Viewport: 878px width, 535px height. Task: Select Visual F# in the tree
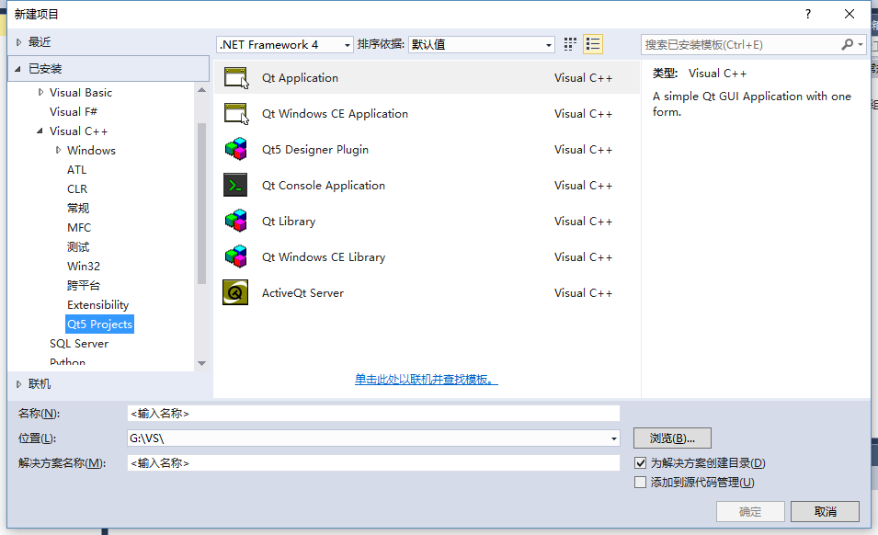[74, 112]
